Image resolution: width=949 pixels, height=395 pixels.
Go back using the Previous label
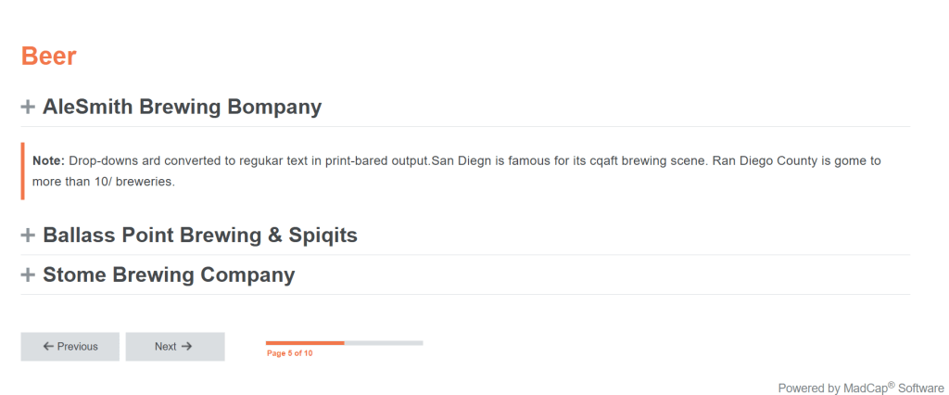click(x=78, y=347)
